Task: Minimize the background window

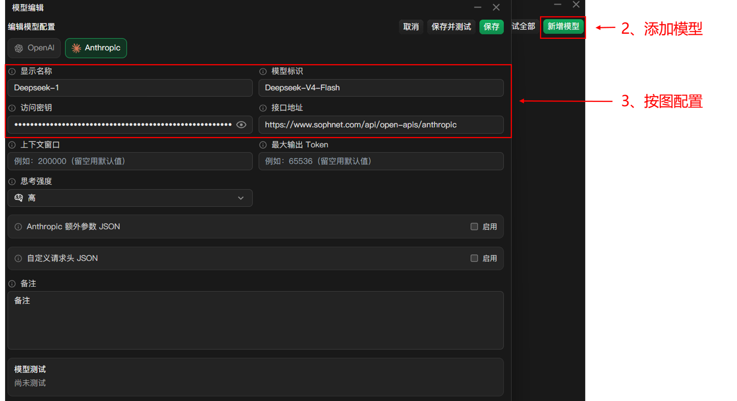Action: click(558, 5)
